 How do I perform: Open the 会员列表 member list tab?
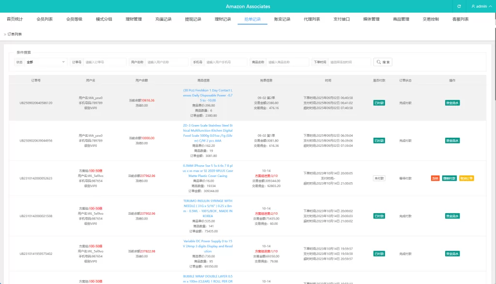point(45,19)
